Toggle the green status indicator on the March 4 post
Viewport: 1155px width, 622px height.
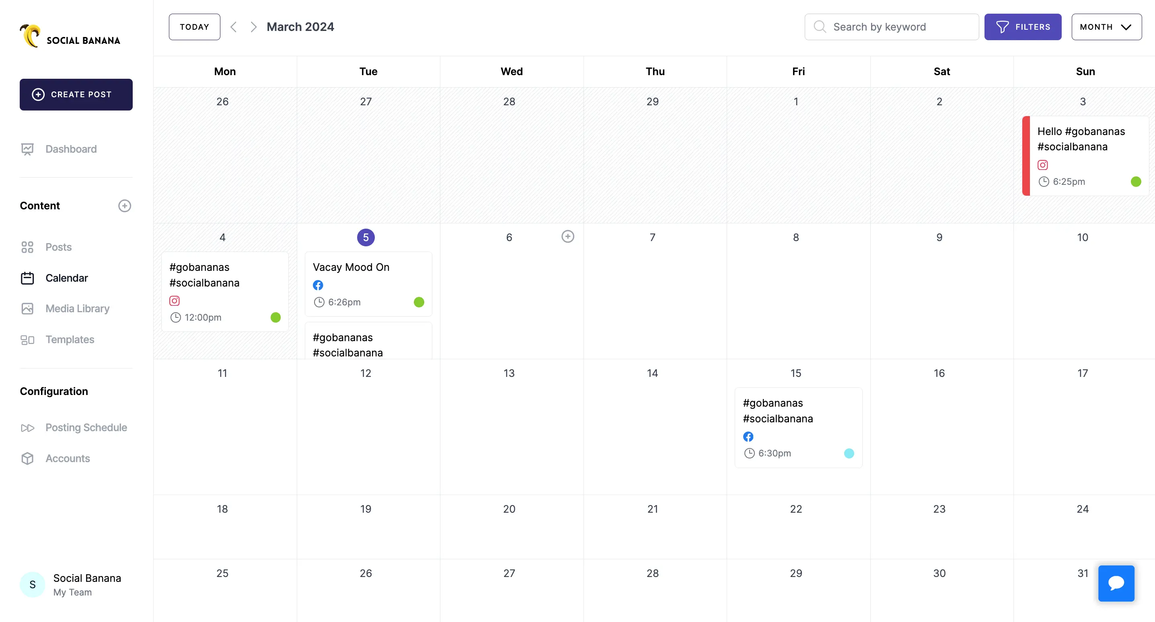(x=276, y=317)
